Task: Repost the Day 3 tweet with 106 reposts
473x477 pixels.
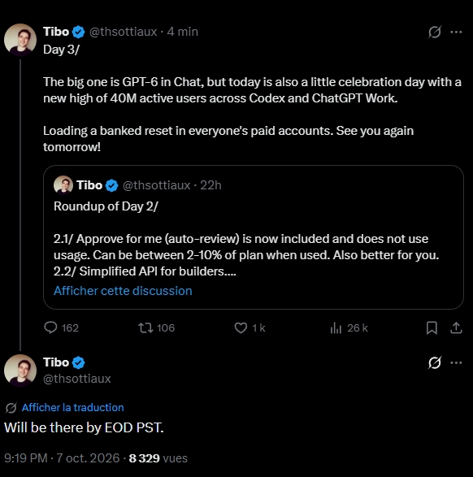Action: coord(146,328)
